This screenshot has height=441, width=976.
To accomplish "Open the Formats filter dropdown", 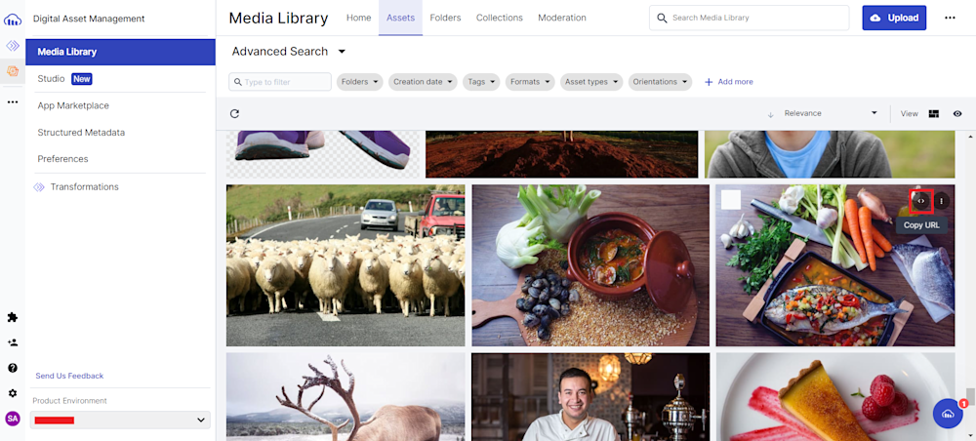I will coord(530,82).
